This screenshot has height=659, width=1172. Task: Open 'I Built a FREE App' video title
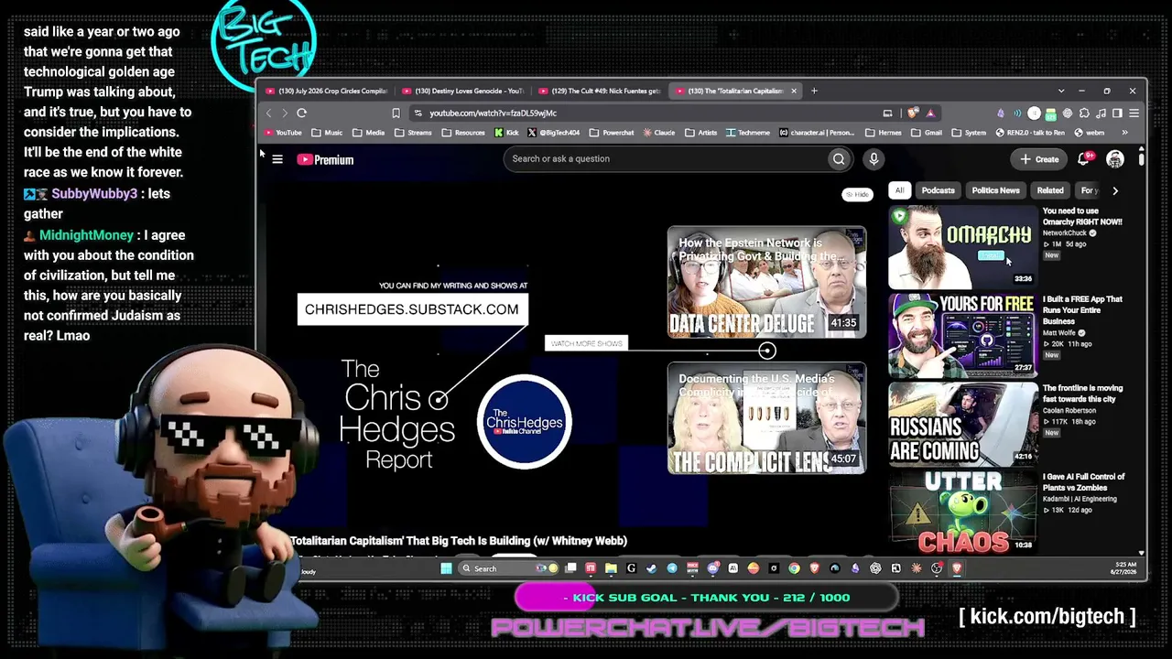coord(1082,310)
